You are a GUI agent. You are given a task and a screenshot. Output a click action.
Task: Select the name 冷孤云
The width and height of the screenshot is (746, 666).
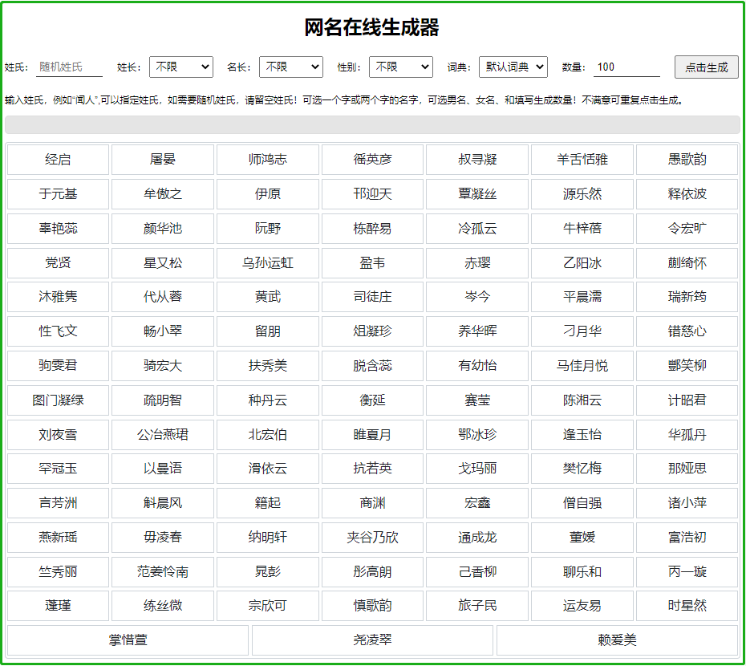click(x=477, y=229)
